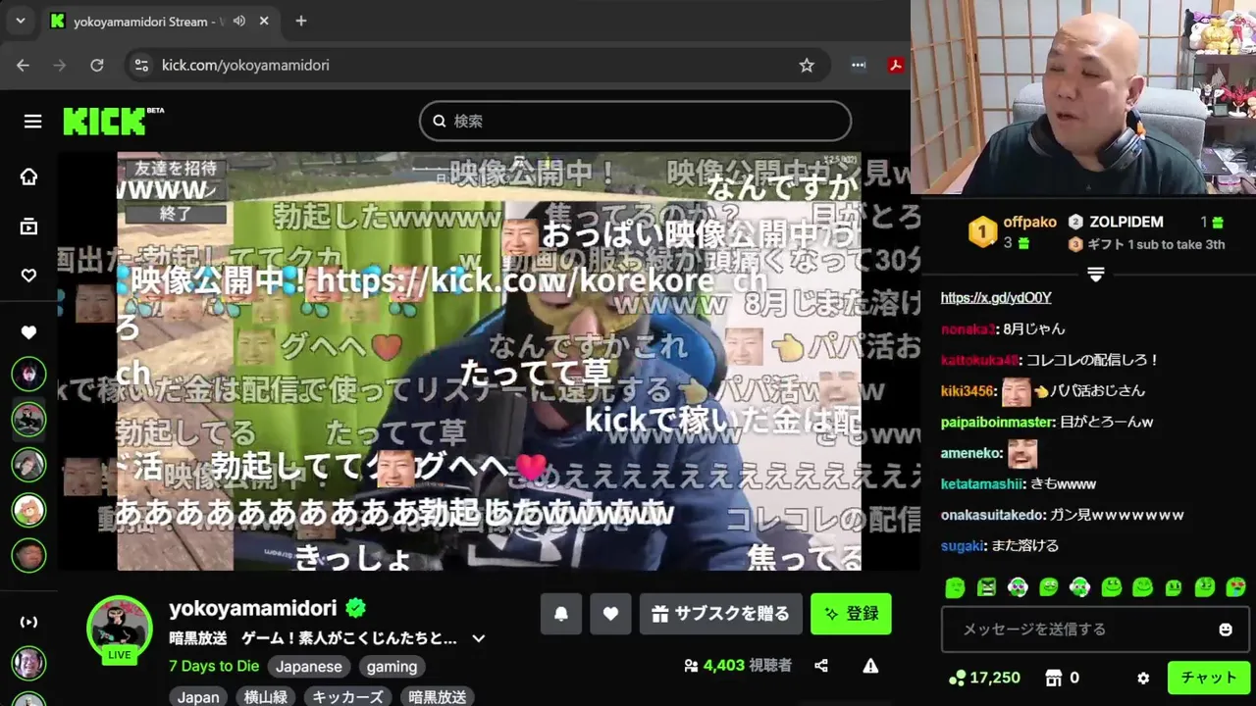Open the first followed channel avatar
This screenshot has height=706, width=1256.
[x=28, y=374]
